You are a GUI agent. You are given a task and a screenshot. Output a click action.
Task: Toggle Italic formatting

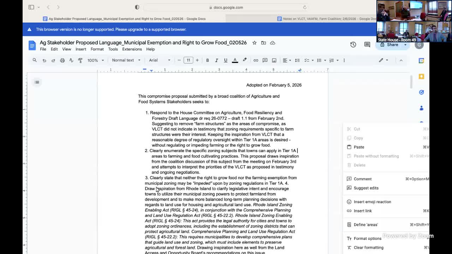216,60
